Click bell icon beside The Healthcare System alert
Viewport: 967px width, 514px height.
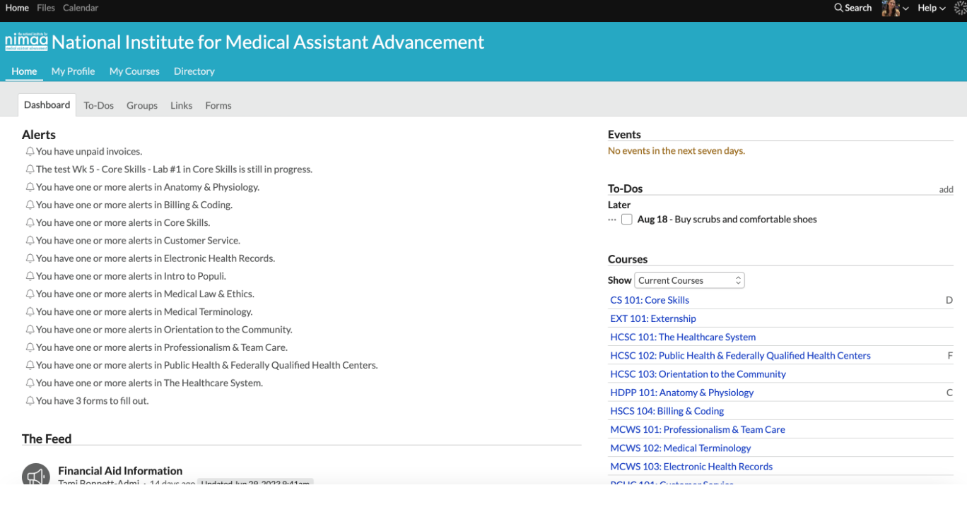tap(30, 383)
